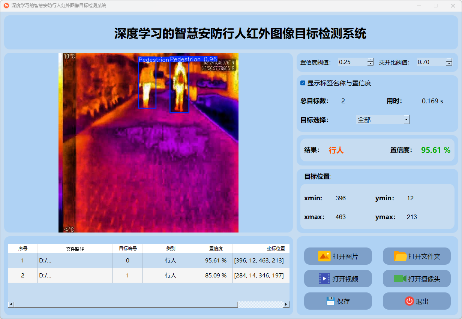Click the picture icon for 打开图片

click(x=324, y=256)
